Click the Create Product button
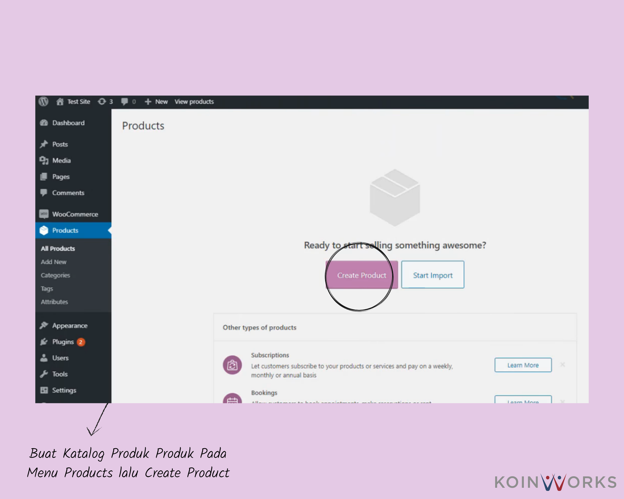This screenshot has height=499, width=624. tap(361, 275)
